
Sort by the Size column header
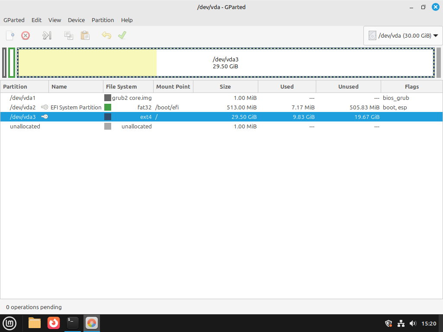tap(225, 86)
